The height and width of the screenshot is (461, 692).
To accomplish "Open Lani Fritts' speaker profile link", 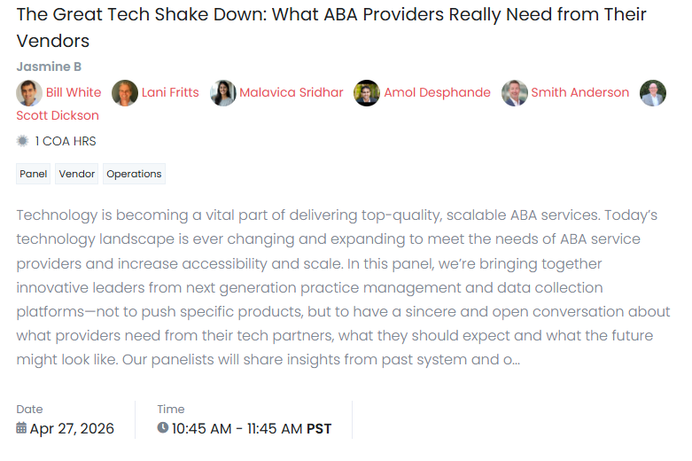I will [x=170, y=93].
